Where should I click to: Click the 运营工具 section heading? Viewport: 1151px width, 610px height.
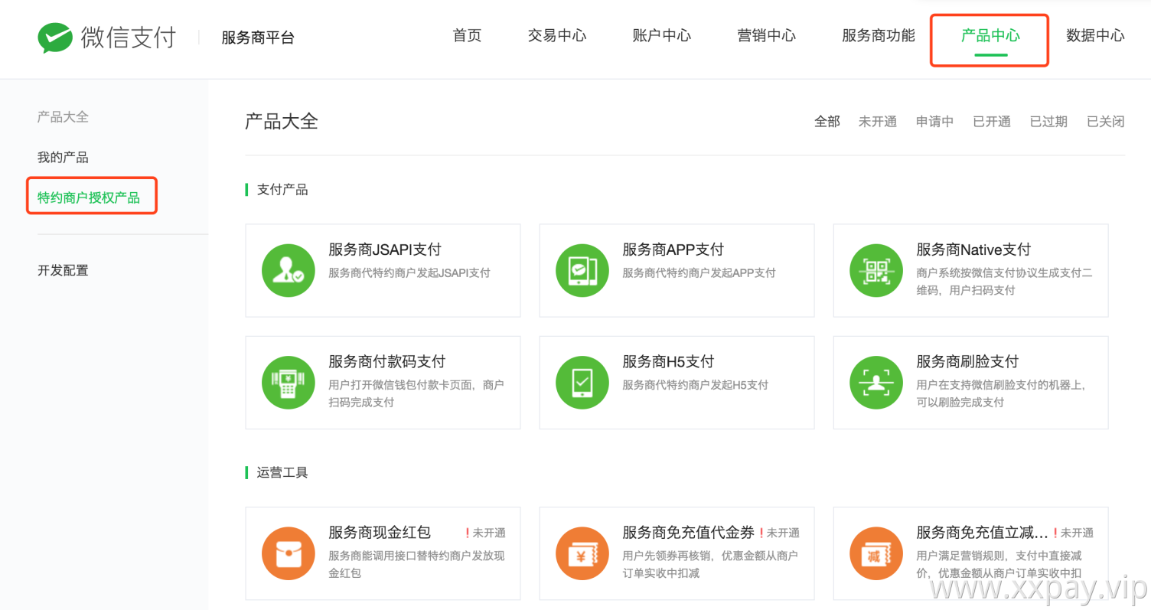[x=282, y=473]
